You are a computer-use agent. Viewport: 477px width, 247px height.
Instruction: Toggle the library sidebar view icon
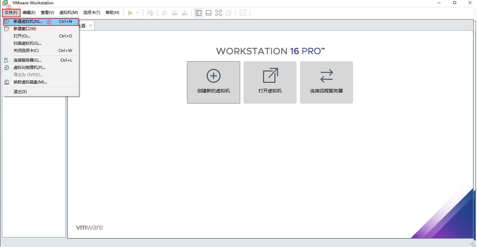click(199, 13)
